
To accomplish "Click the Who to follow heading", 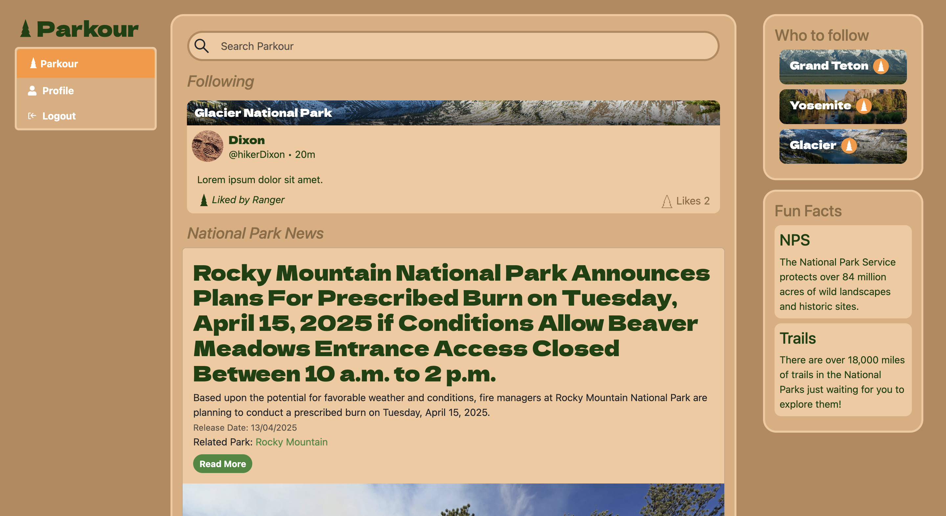I will point(822,35).
